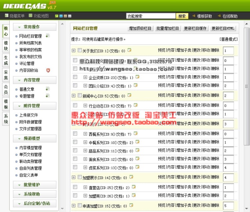Expand tree node of 加盟展示

[x=74, y=178]
